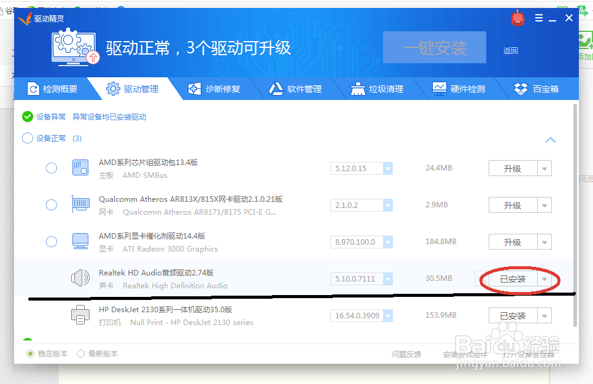Click the 异常设备均已安装驱动 text
The width and height of the screenshot is (593, 384).
point(109,117)
